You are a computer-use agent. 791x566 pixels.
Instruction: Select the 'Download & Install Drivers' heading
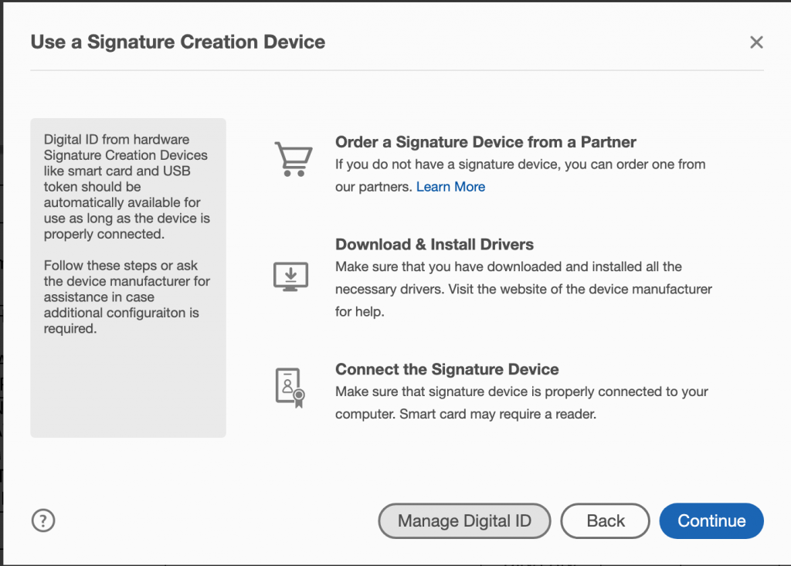(x=434, y=245)
